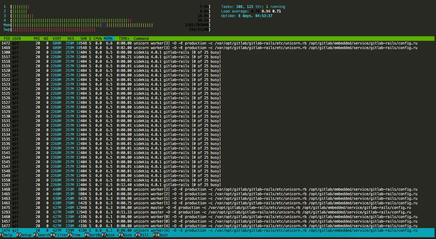The width and height of the screenshot is (436, 239).
Task: Open the F2 Setup screen
Action: [x=24, y=235]
